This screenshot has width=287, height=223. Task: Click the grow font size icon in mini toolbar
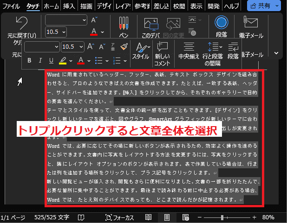click(x=92, y=46)
